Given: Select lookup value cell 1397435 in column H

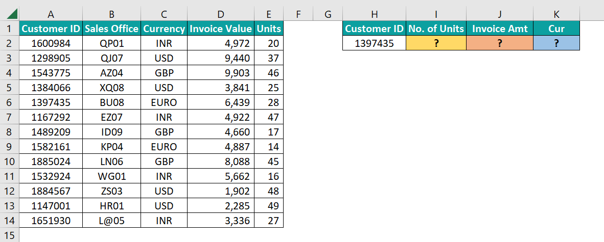Looking at the screenshot, I should click(374, 43).
